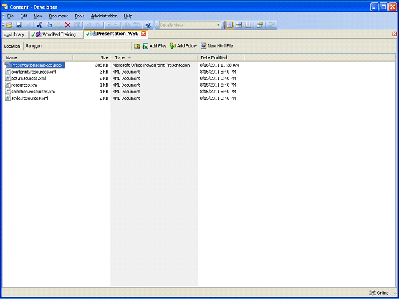Sort by the Type column header
399x299 pixels.
154,57
